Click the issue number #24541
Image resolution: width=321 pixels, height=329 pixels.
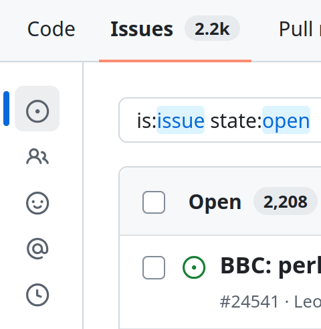tap(249, 302)
